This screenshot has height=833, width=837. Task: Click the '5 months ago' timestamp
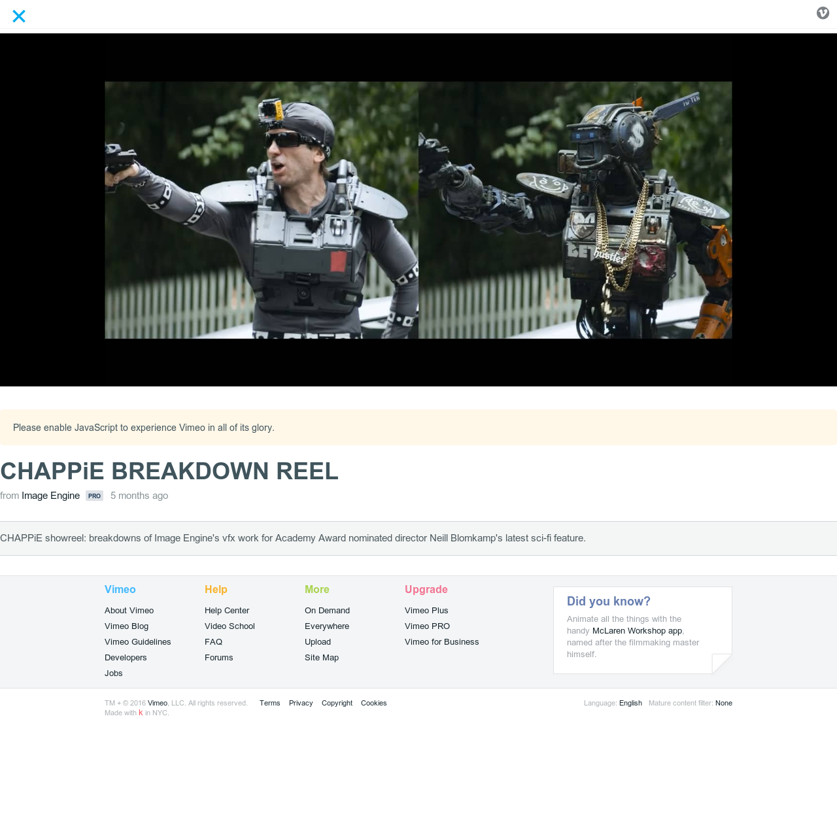[x=139, y=496]
